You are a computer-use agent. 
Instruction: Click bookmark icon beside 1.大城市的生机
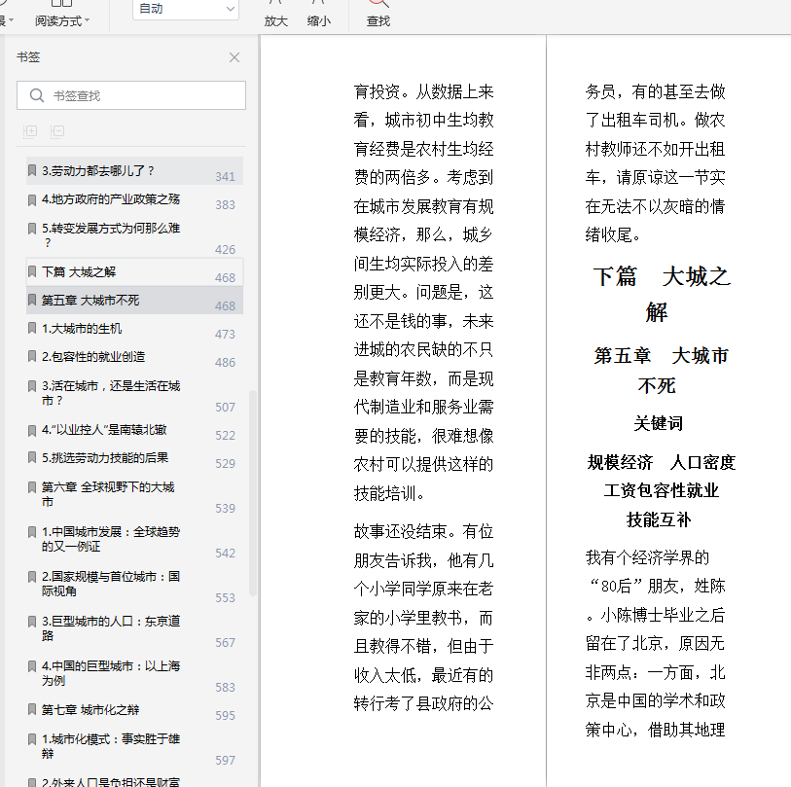[x=32, y=329]
